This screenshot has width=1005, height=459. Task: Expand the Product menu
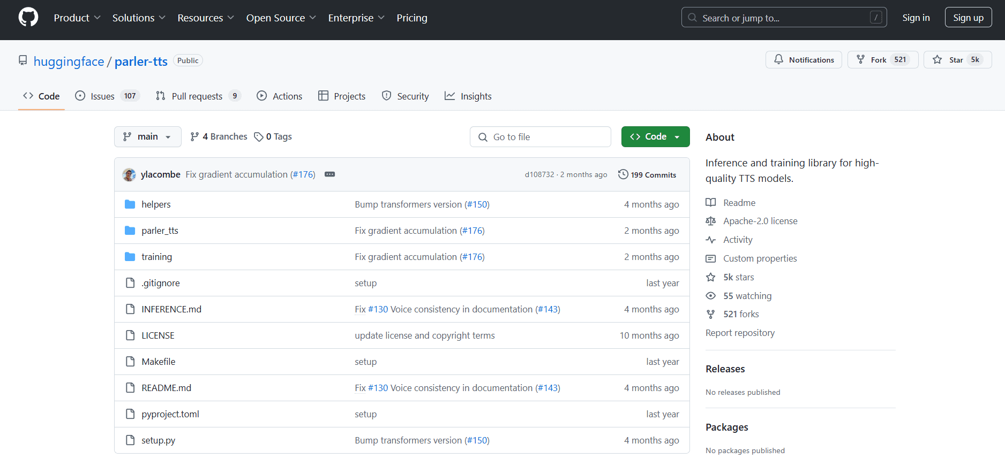coord(77,18)
